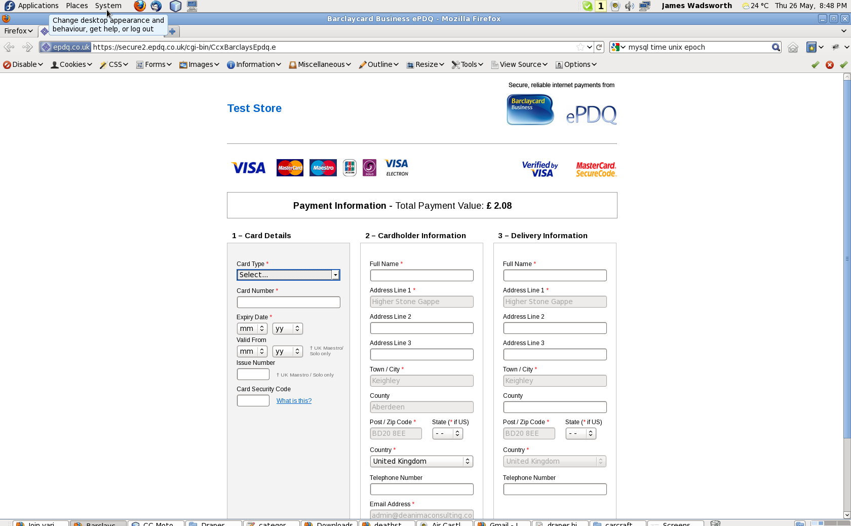The width and height of the screenshot is (851, 526).
Task: Reload the page with the refresh button
Action: point(599,47)
